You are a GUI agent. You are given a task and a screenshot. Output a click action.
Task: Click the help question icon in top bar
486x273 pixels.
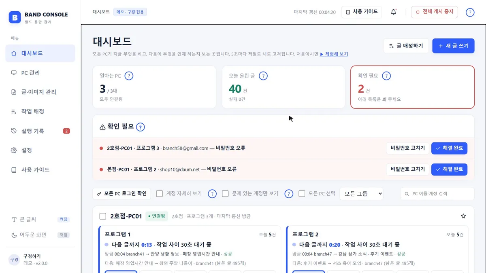[x=470, y=12]
